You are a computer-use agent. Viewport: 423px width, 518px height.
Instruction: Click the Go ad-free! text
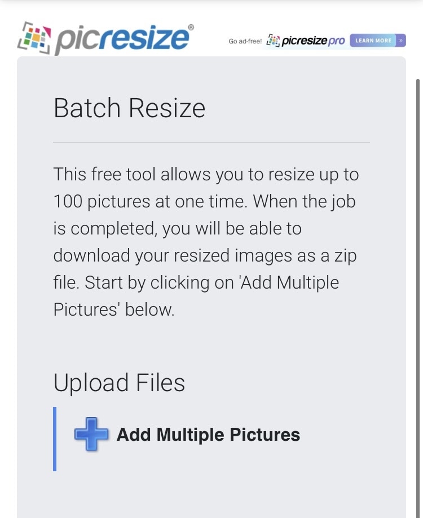tap(245, 41)
